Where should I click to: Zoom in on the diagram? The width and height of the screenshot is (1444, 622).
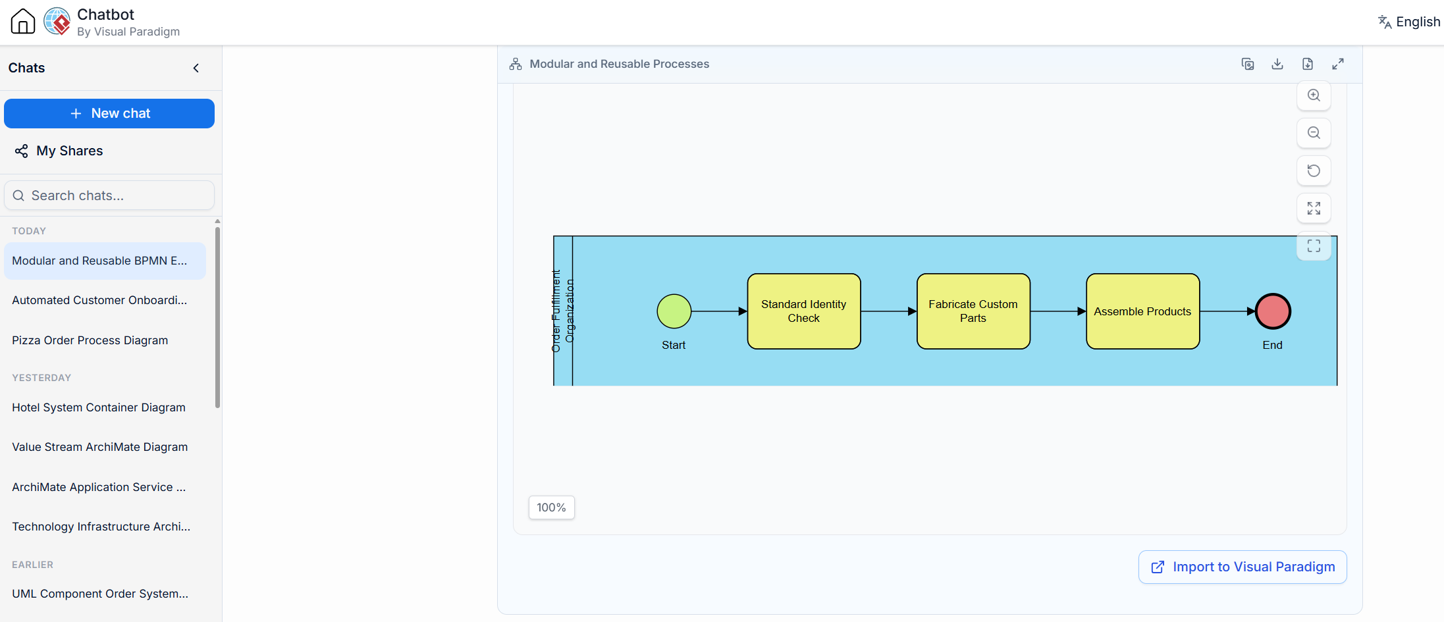[1314, 95]
